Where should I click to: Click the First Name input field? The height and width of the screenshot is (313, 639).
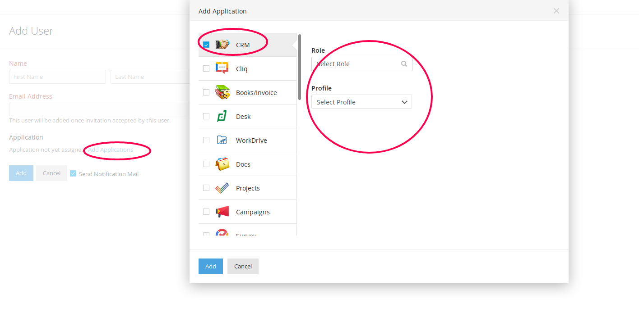point(57,77)
